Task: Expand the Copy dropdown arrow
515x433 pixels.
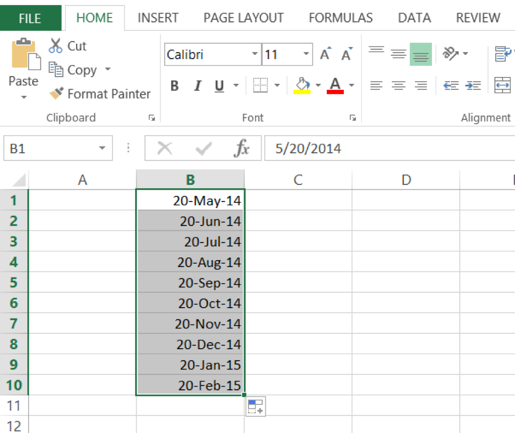Action: coord(108,70)
